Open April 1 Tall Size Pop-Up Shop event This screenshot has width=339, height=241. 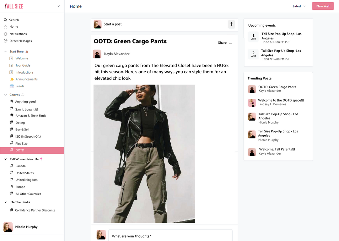(x=281, y=36)
